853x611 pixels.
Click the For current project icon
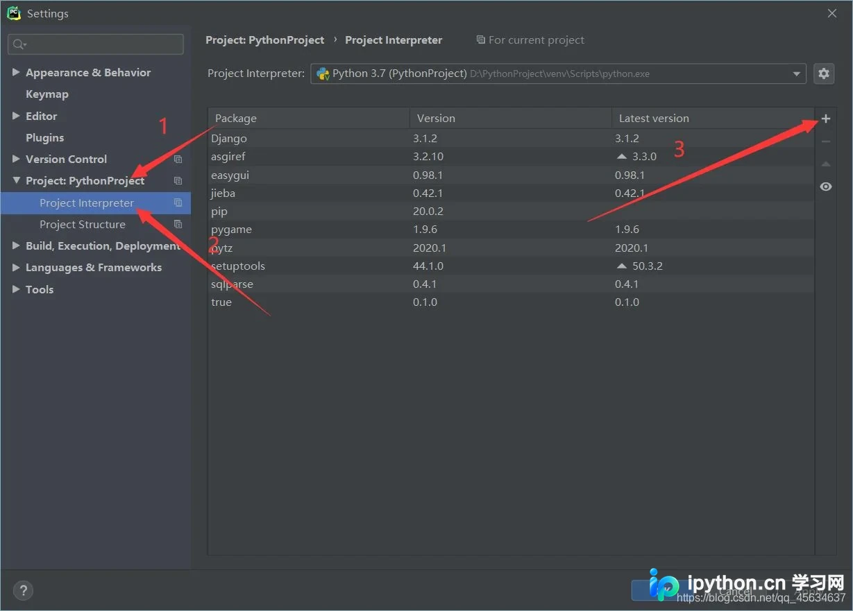point(480,40)
